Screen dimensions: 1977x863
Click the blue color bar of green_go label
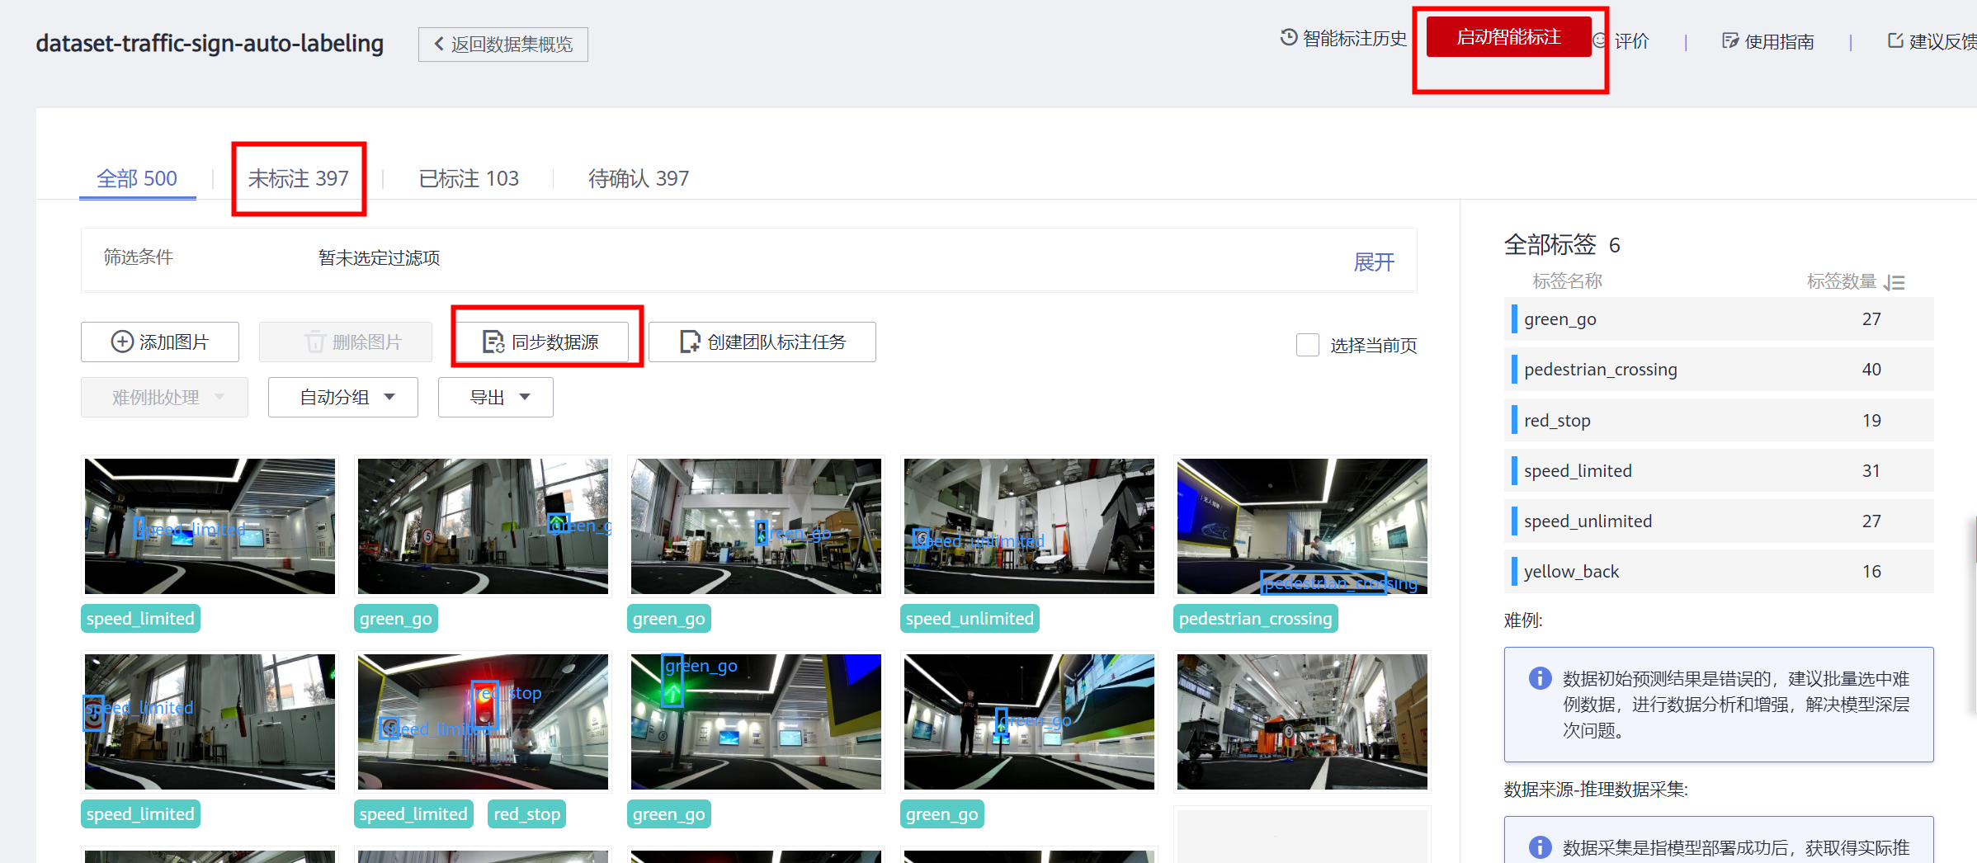point(1514,318)
